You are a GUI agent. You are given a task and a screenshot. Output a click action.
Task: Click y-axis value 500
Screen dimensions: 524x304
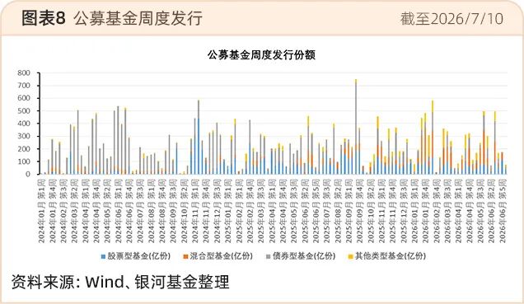[24, 111]
